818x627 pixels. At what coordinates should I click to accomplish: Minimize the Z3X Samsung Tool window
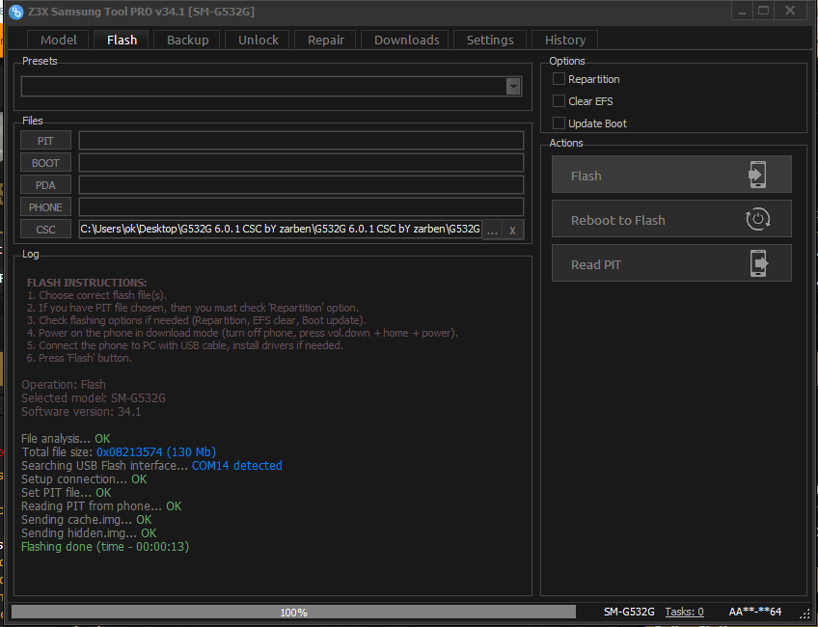743,11
